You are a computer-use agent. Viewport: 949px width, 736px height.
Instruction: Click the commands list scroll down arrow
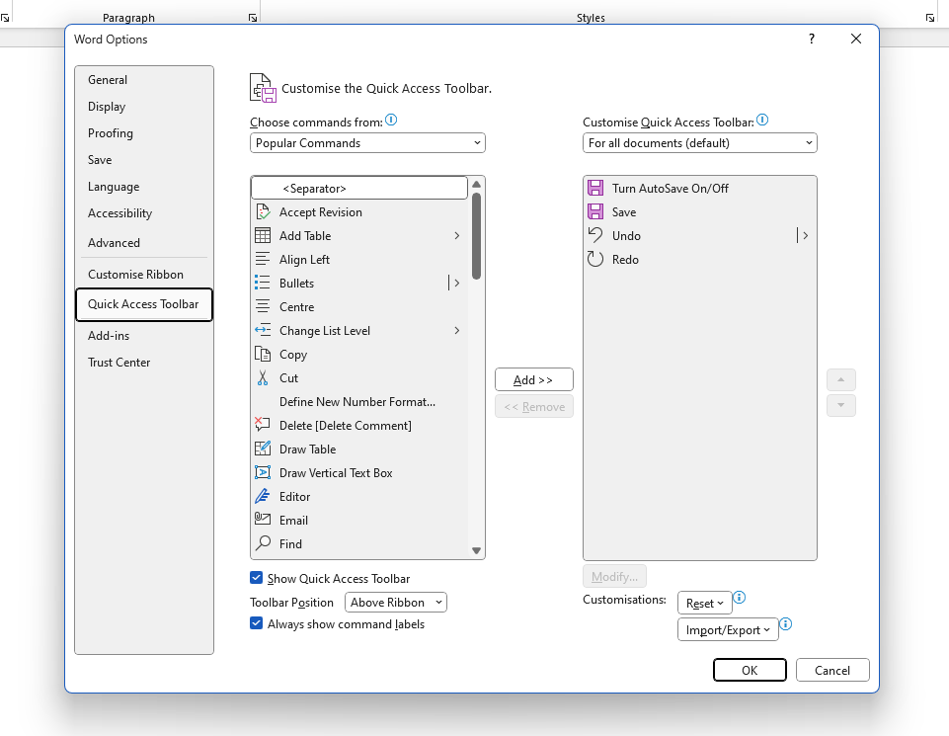pos(476,550)
